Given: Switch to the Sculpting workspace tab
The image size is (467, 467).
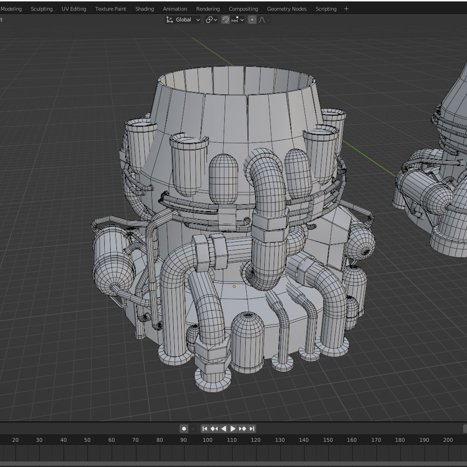Looking at the screenshot, I should point(42,9).
